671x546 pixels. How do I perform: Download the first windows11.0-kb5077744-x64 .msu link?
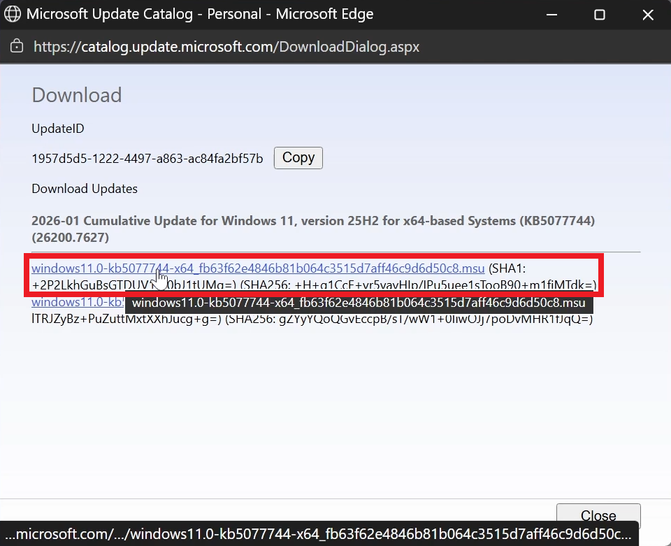pos(258,268)
